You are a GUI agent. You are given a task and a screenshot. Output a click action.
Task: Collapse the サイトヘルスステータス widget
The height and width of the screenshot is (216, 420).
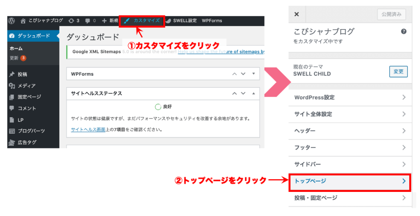pyautogui.click(x=253, y=93)
